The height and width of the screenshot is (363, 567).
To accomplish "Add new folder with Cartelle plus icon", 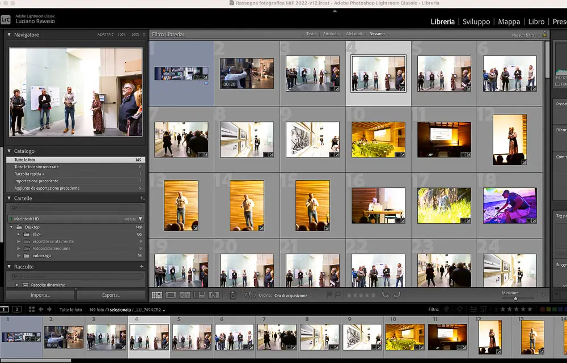I will pos(142,198).
